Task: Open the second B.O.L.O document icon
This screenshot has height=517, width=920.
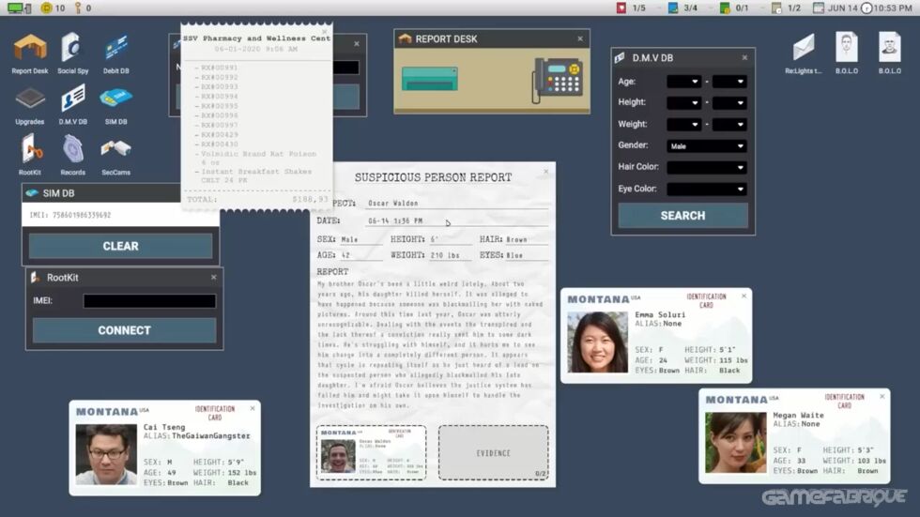Action: (890, 53)
